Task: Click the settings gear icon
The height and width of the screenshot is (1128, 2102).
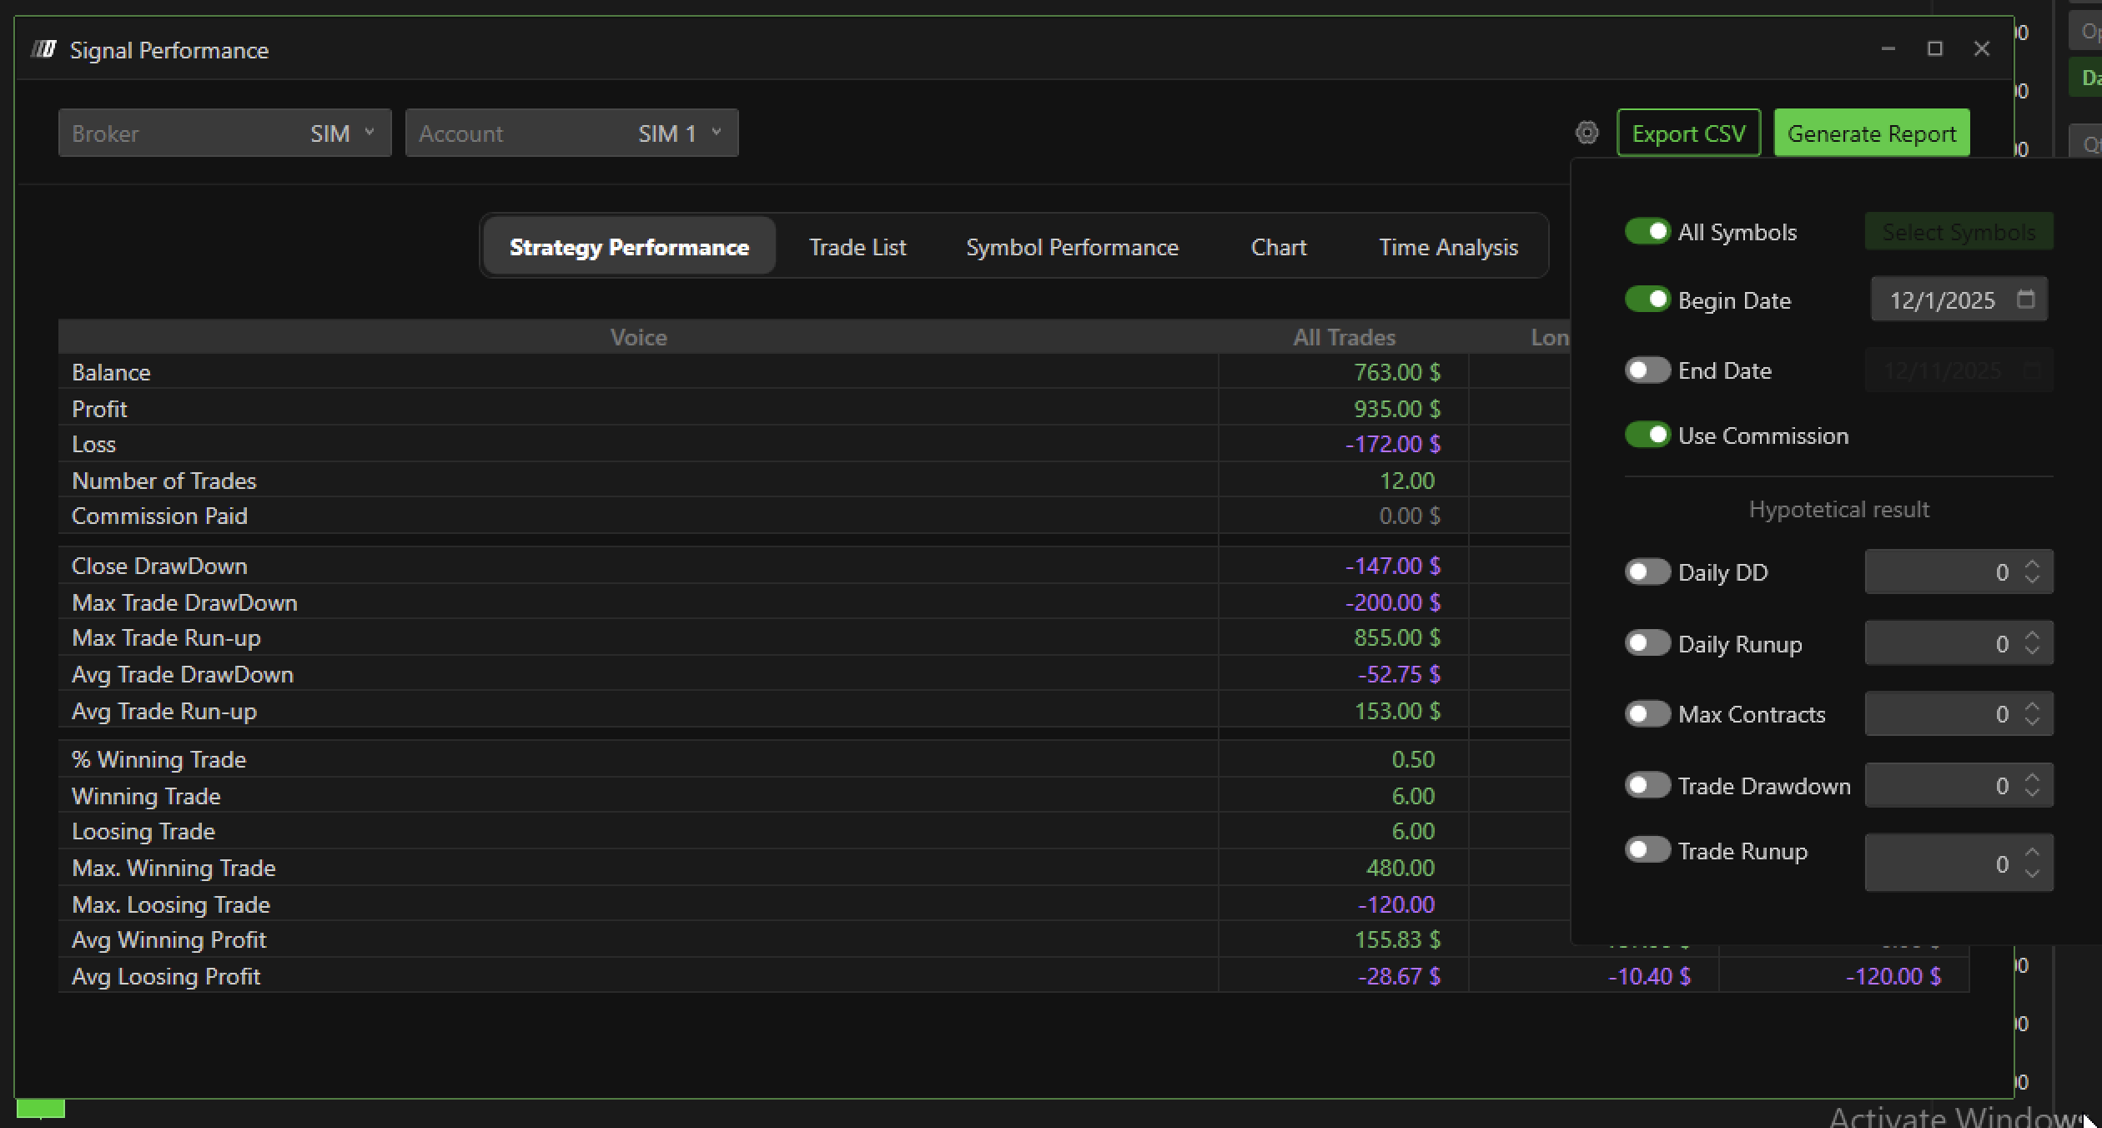Action: click(1587, 133)
